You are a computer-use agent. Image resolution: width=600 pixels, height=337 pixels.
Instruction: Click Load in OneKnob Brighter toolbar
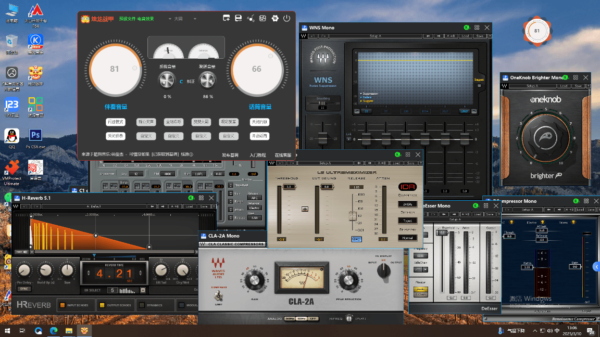(x=564, y=86)
